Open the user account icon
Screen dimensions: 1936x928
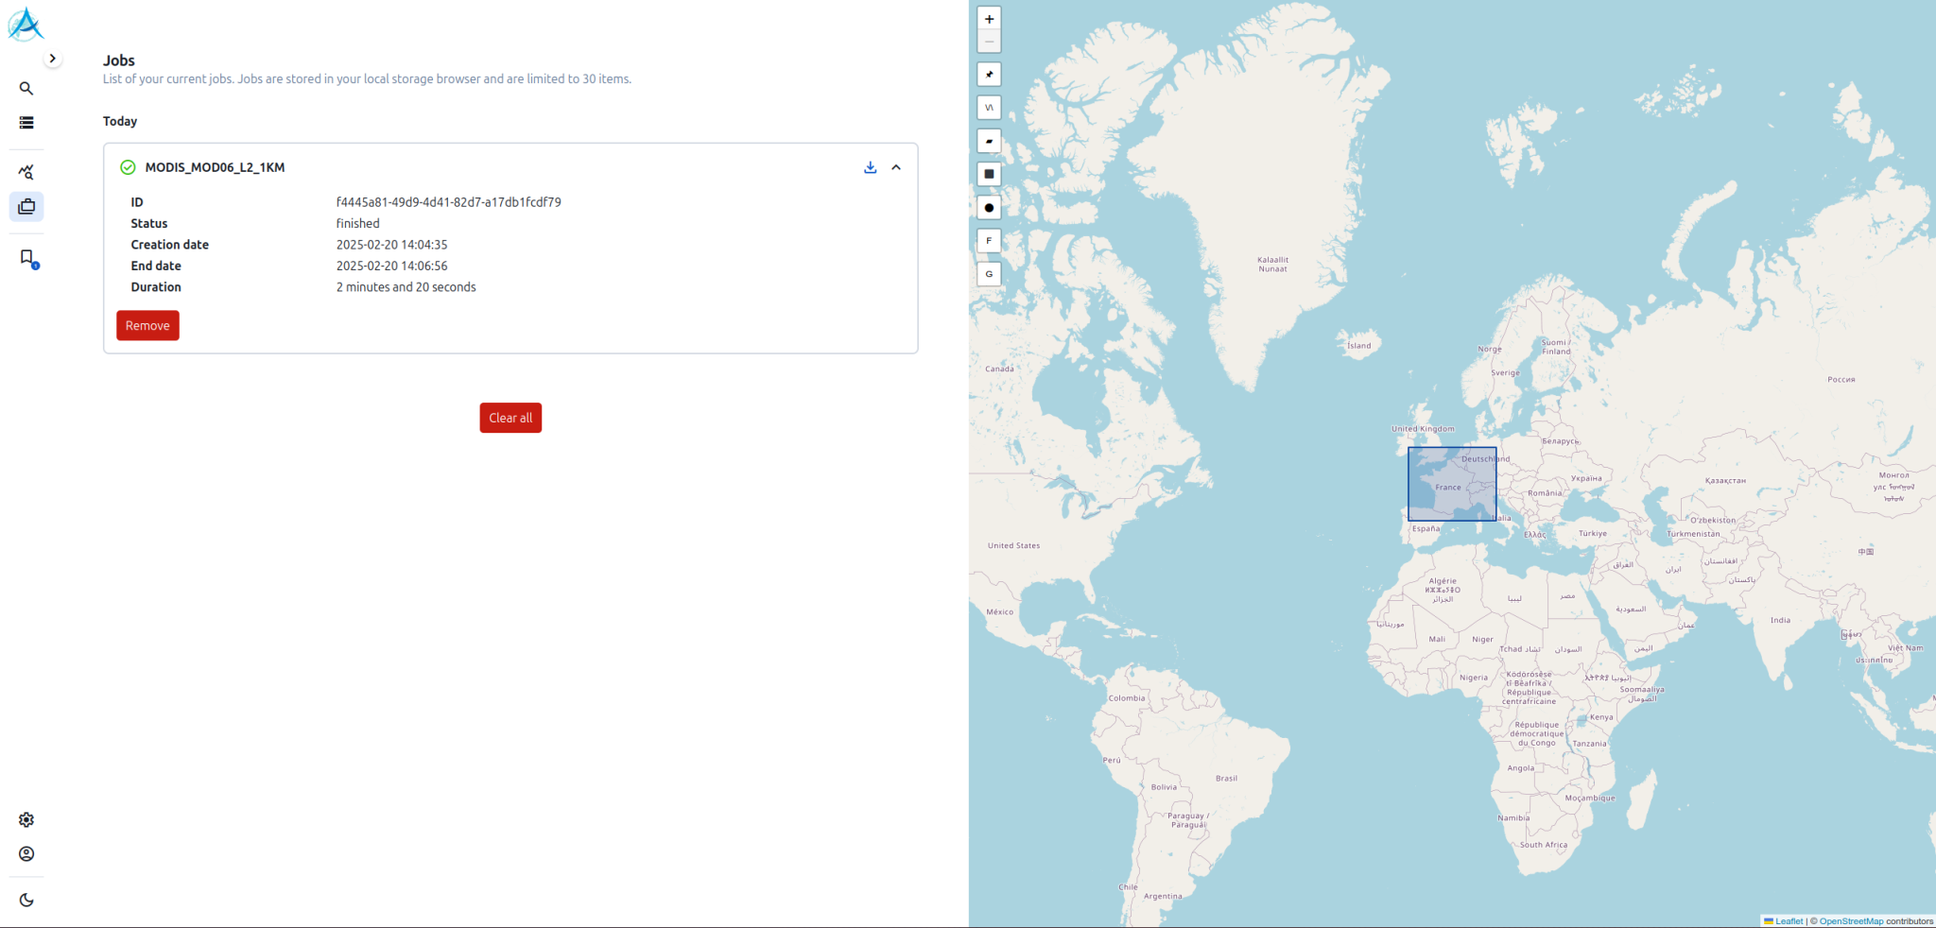(x=26, y=853)
